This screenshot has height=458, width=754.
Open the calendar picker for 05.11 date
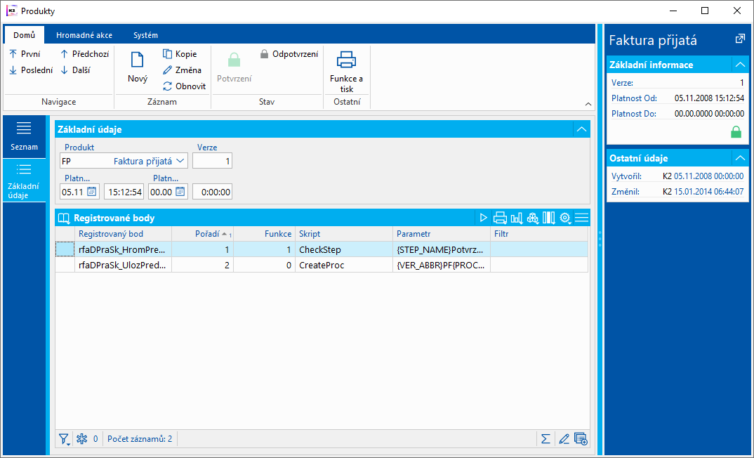point(93,192)
